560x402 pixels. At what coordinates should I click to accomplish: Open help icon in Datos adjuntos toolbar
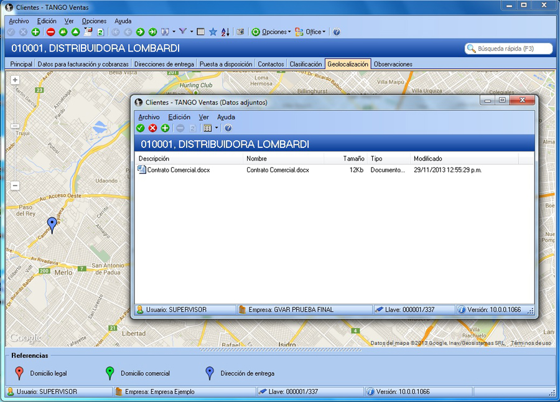click(x=228, y=128)
